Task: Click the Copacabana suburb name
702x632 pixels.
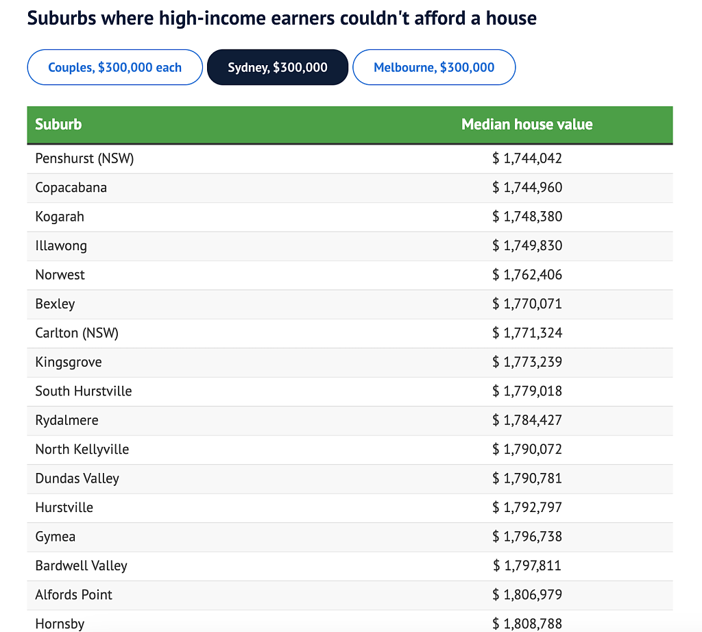Action: (71, 188)
